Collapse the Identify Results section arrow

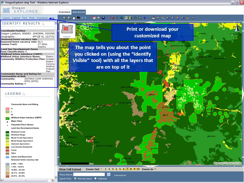point(43,24)
